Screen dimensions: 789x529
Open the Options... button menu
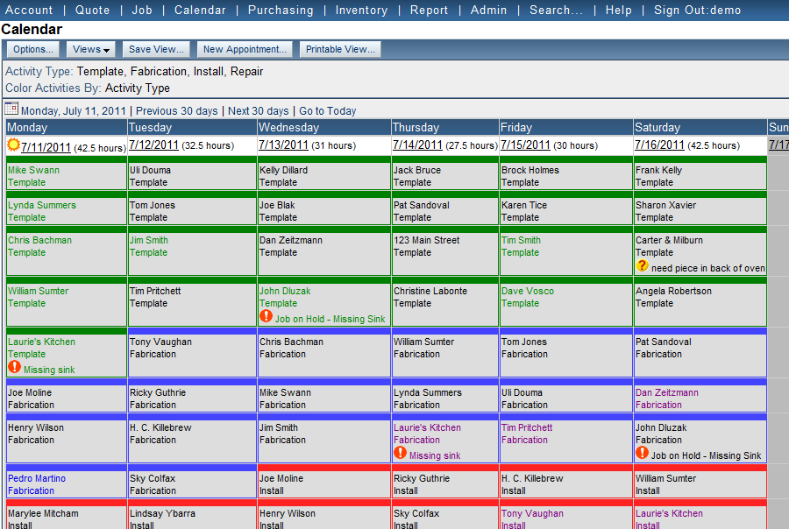pos(33,50)
